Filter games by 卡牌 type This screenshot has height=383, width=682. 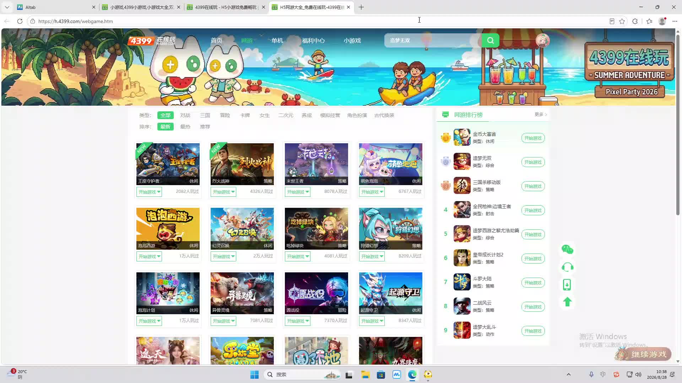245,115
